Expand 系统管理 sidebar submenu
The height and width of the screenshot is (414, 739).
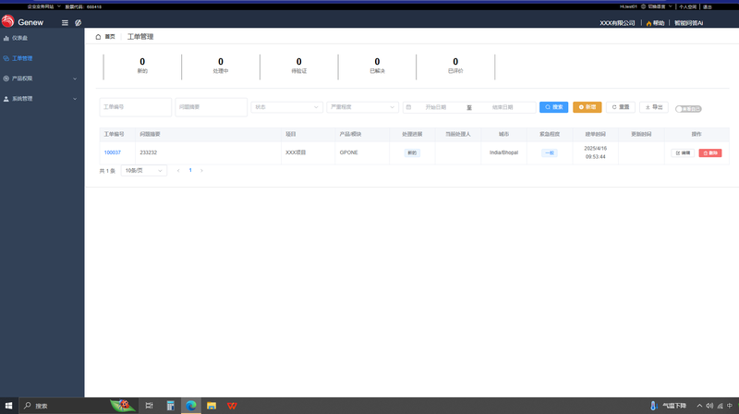[42, 99]
